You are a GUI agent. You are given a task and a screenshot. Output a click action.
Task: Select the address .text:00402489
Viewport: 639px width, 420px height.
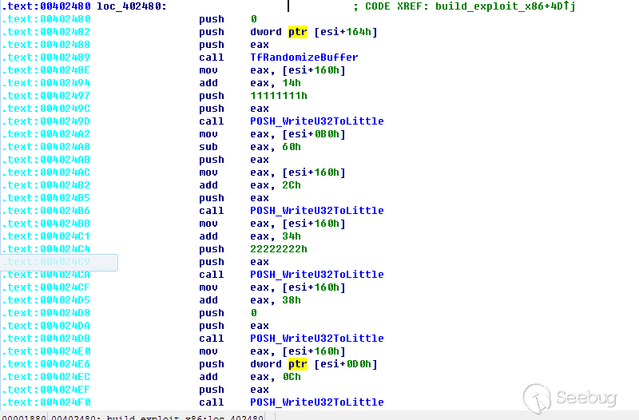point(48,57)
